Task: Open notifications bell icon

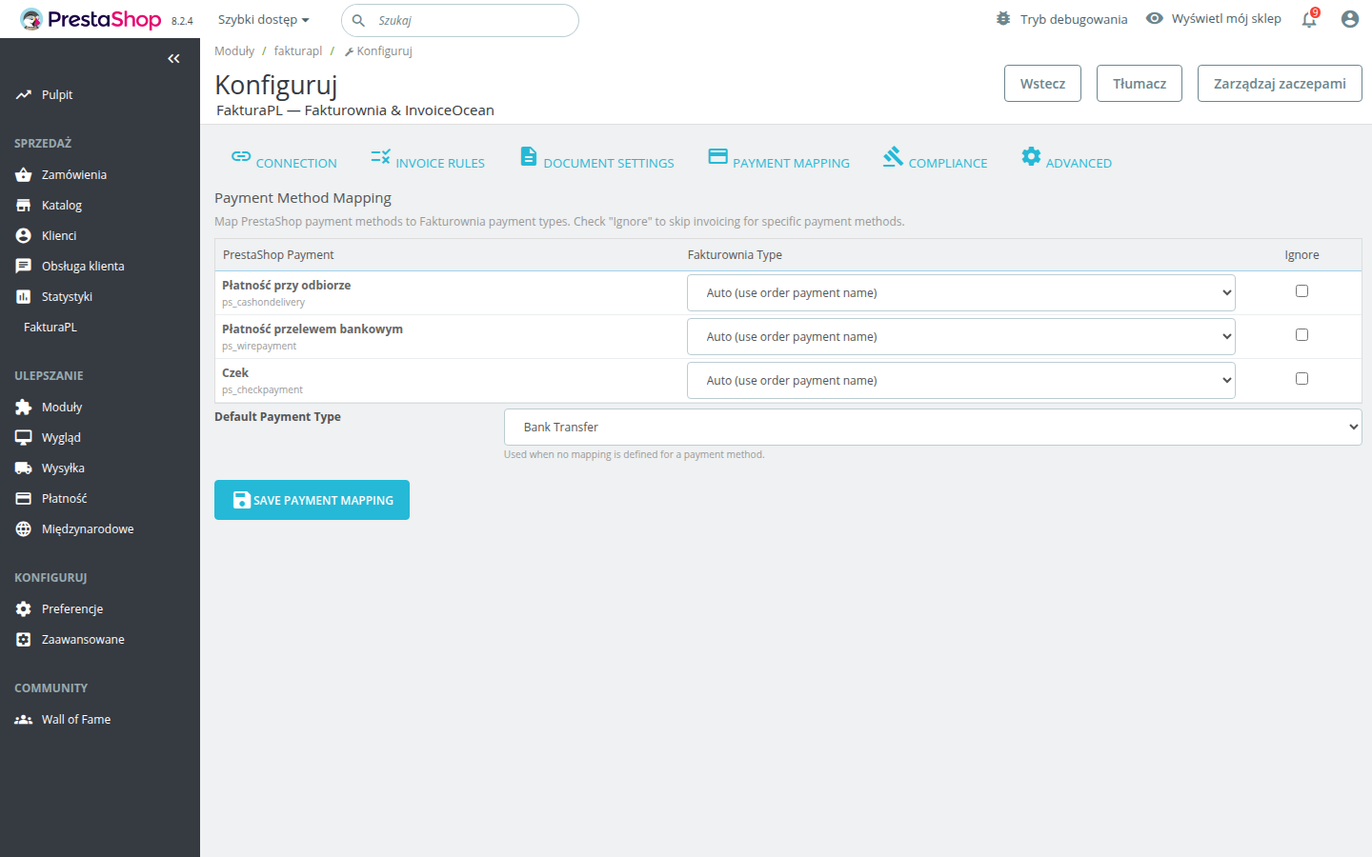Action: pos(1309,19)
